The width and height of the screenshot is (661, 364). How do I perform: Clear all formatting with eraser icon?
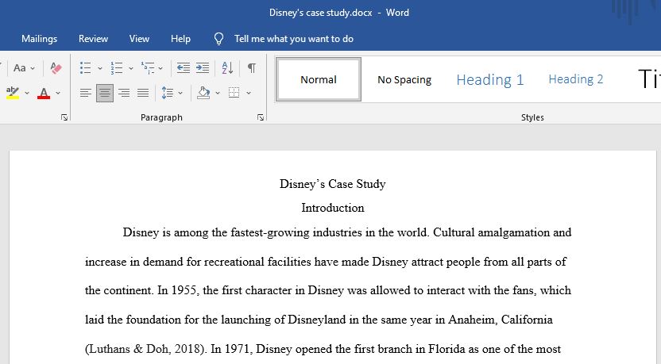(56, 67)
